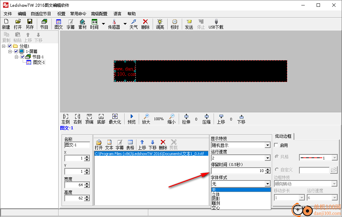The image size is (342, 217).
Task: Choose 立体 font style option
Action: pos(241,194)
